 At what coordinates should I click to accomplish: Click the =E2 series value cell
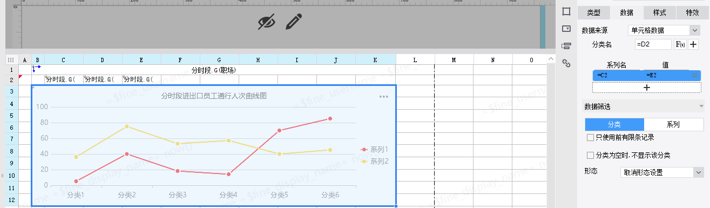[x=667, y=75]
